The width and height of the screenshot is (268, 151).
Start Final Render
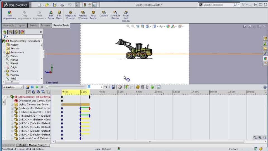coord(93,15)
